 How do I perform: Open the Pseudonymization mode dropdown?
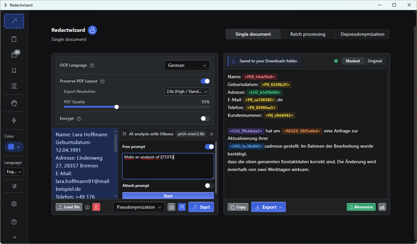[139, 207]
